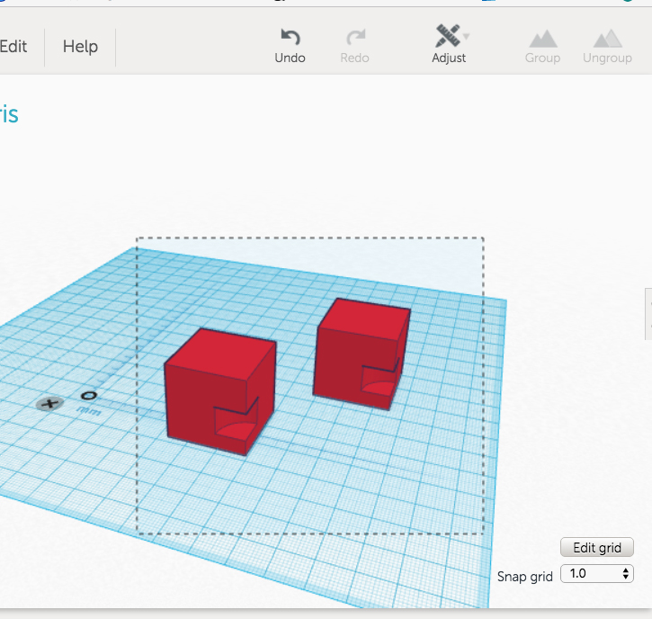
Task: Click the mm units label on the workplane
Action: (88, 410)
